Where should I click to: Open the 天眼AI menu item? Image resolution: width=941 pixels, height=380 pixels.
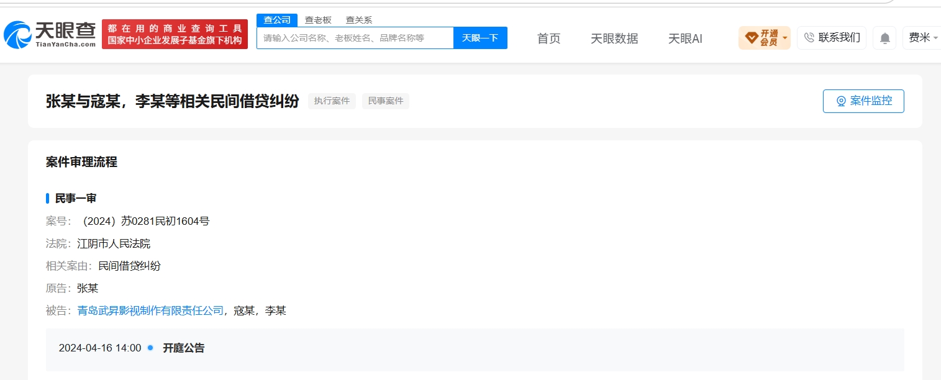coord(685,38)
